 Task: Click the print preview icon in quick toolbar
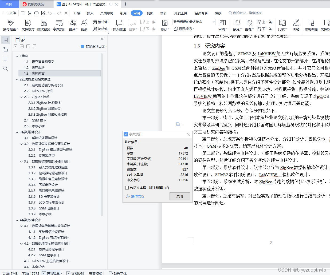pos(43,13)
